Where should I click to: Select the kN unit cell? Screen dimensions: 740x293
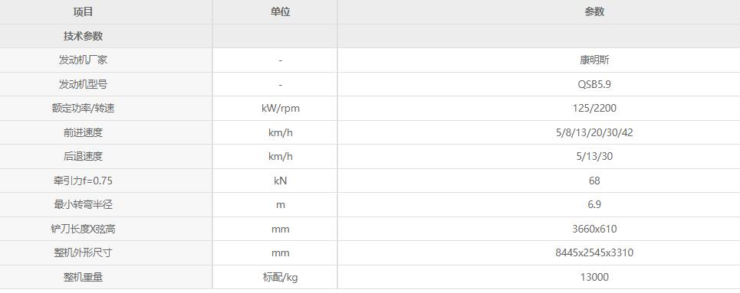pos(281,181)
